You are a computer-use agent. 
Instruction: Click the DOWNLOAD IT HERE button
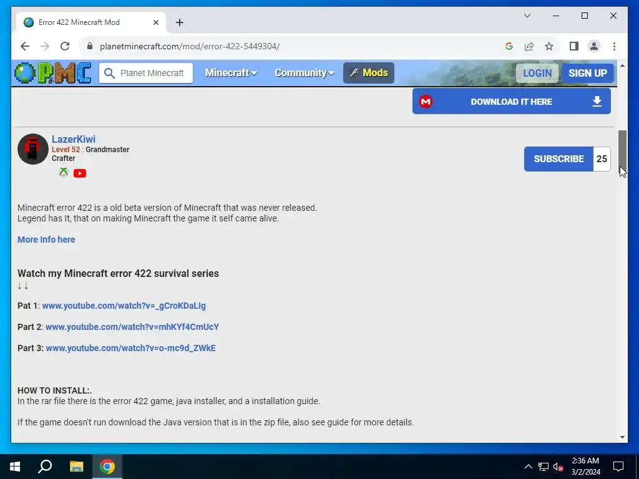tap(512, 102)
